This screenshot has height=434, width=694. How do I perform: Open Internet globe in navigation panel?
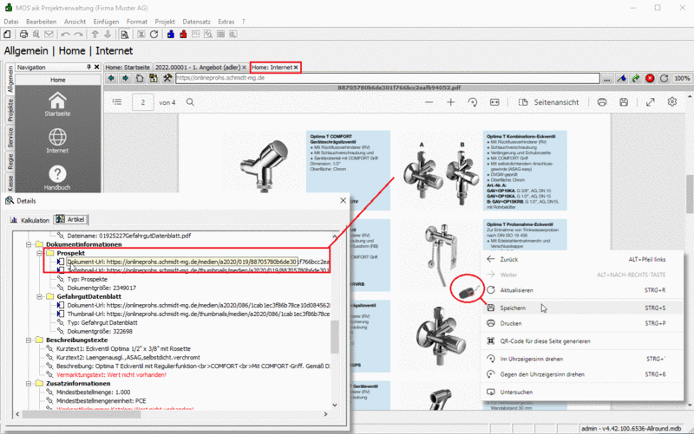coord(57,140)
